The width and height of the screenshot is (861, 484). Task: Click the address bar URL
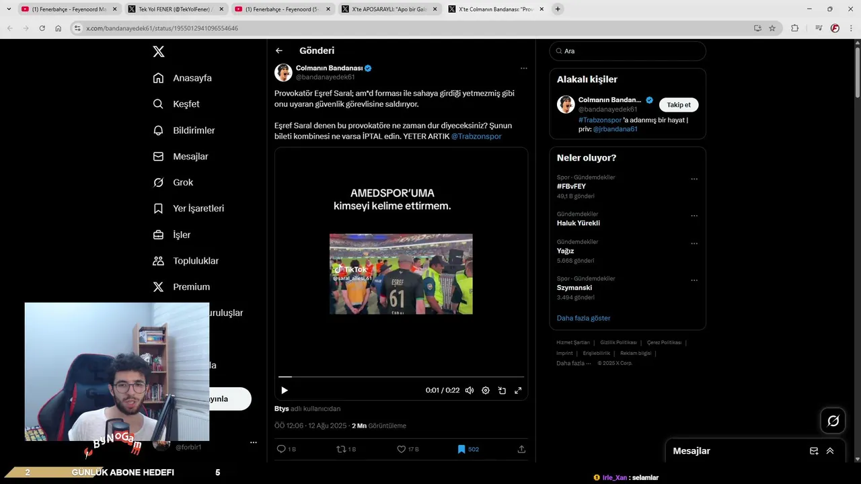pos(162,28)
